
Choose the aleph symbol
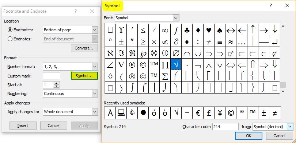pyautogui.click(x=110, y=53)
